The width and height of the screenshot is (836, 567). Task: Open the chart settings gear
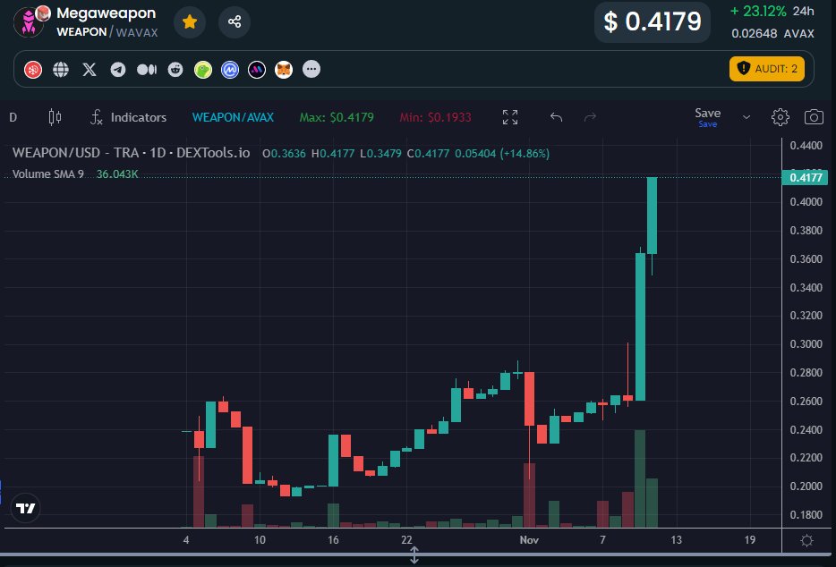click(x=780, y=117)
